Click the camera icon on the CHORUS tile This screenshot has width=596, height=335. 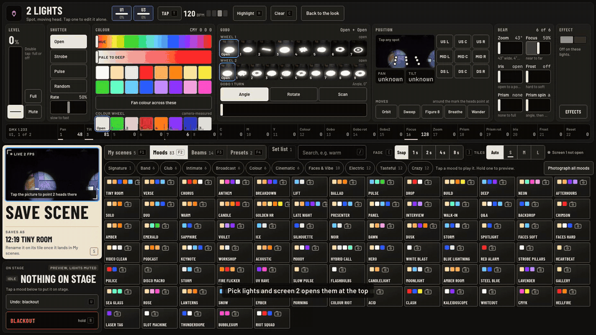click(209, 182)
